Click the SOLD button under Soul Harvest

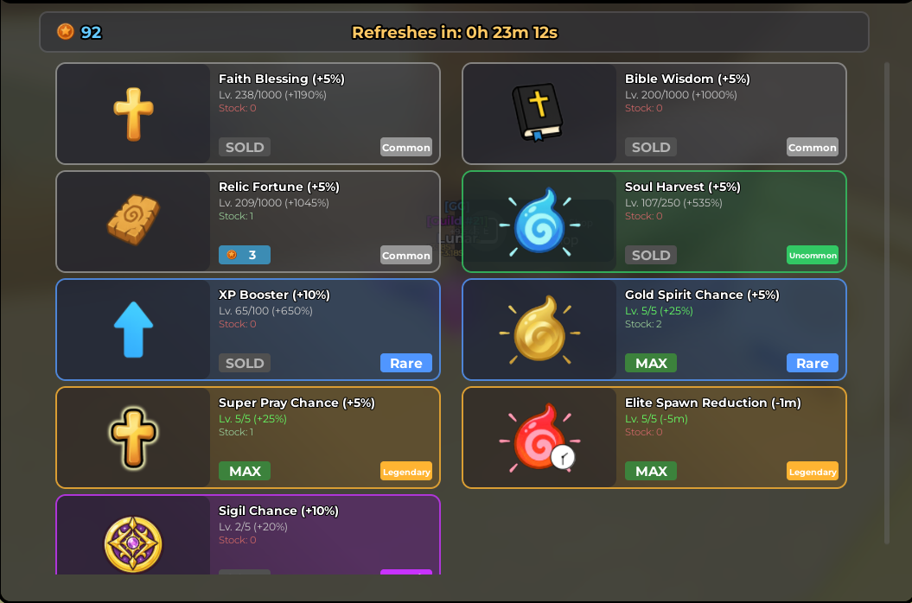651,255
